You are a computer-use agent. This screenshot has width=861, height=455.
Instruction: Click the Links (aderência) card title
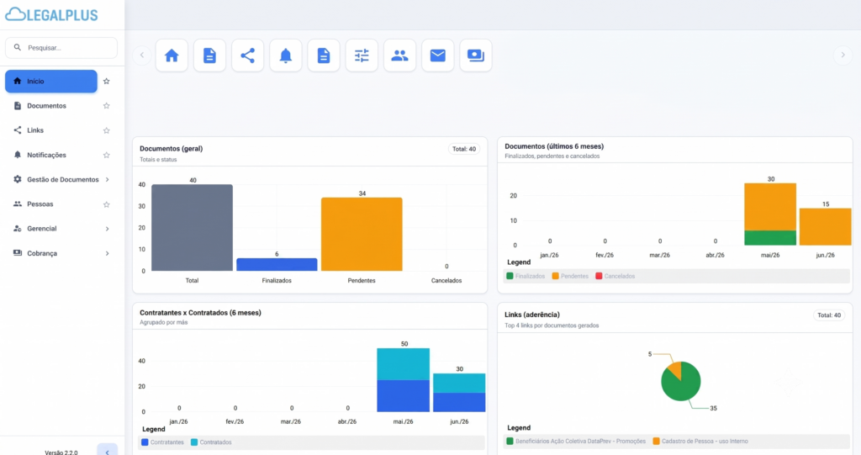[532, 315]
